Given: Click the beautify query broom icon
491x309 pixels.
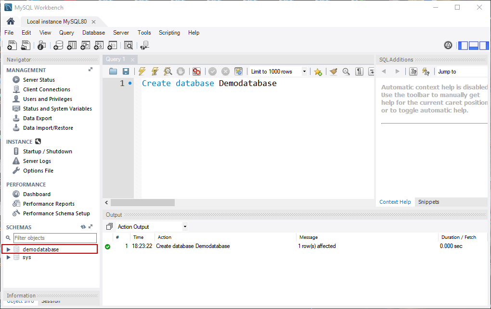Looking at the screenshot, I should tap(333, 72).
